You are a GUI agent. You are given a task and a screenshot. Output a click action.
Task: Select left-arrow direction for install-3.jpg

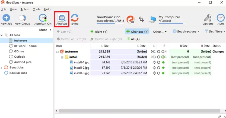[x=154, y=73]
